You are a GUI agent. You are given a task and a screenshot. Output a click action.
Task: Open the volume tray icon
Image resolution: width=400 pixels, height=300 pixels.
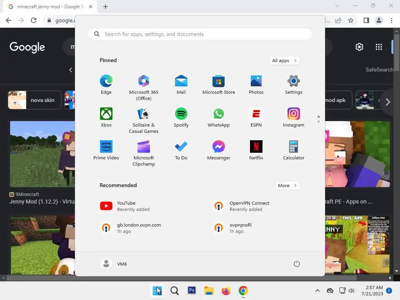[352, 291]
